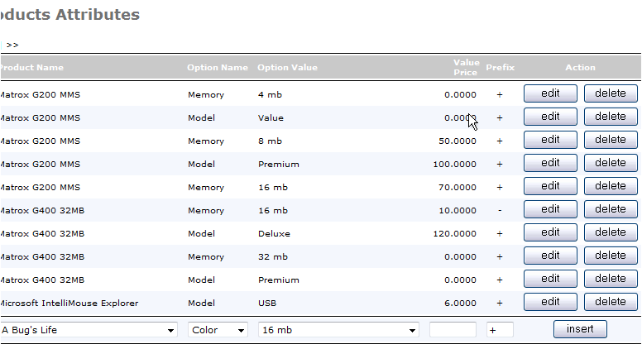This screenshot has width=642, height=349.
Task: Edit the Matrox G400 32MB 32 mb row
Action: [x=550, y=256]
